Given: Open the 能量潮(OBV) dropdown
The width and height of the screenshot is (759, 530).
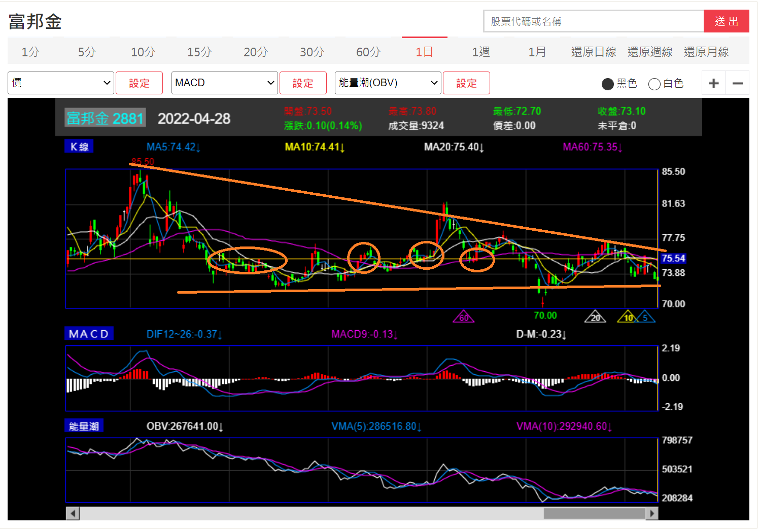Looking at the screenshot, I should click(x=388, y=83).
